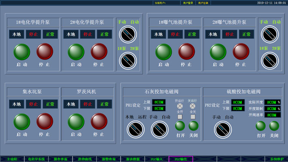The height and width of the screenshot is (162, 288).
Task: Switch to 趋势曲线 tab
Action: (x=84, y=159)
